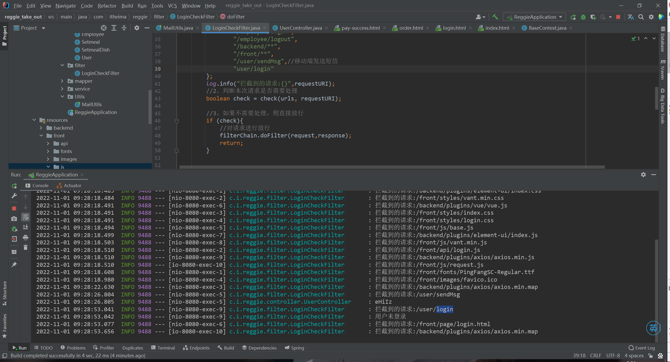Open Search Everywhere magnifier icon
This screenshot has height=362, width=670.
pyautogui.click(x=641, y=17)
